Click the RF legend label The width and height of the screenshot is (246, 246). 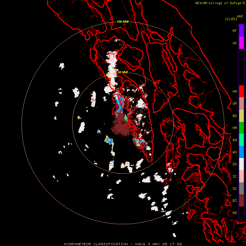235,31
